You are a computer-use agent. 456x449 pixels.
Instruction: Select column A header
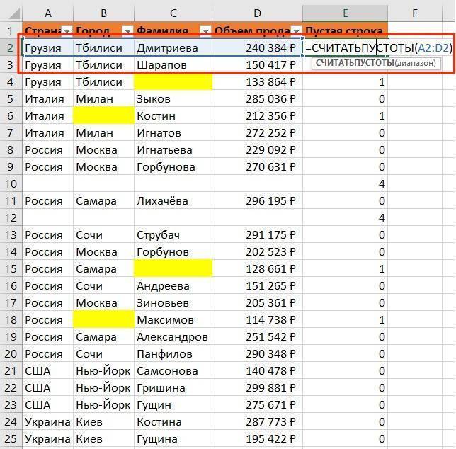tap(48, 13)
